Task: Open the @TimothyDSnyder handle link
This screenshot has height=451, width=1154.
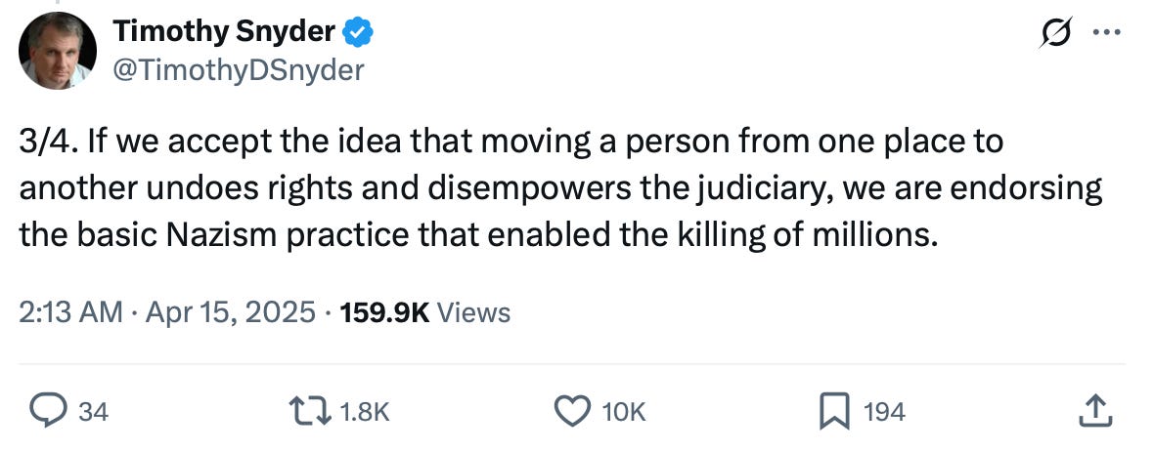Action: pyautogui.click(x=238, y=70)
